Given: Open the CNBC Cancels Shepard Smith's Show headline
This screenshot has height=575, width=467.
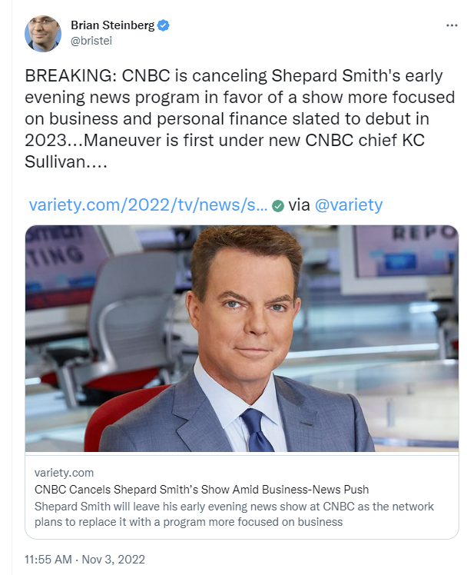Looking at the screenshot, I should click(x=201, y=490).
